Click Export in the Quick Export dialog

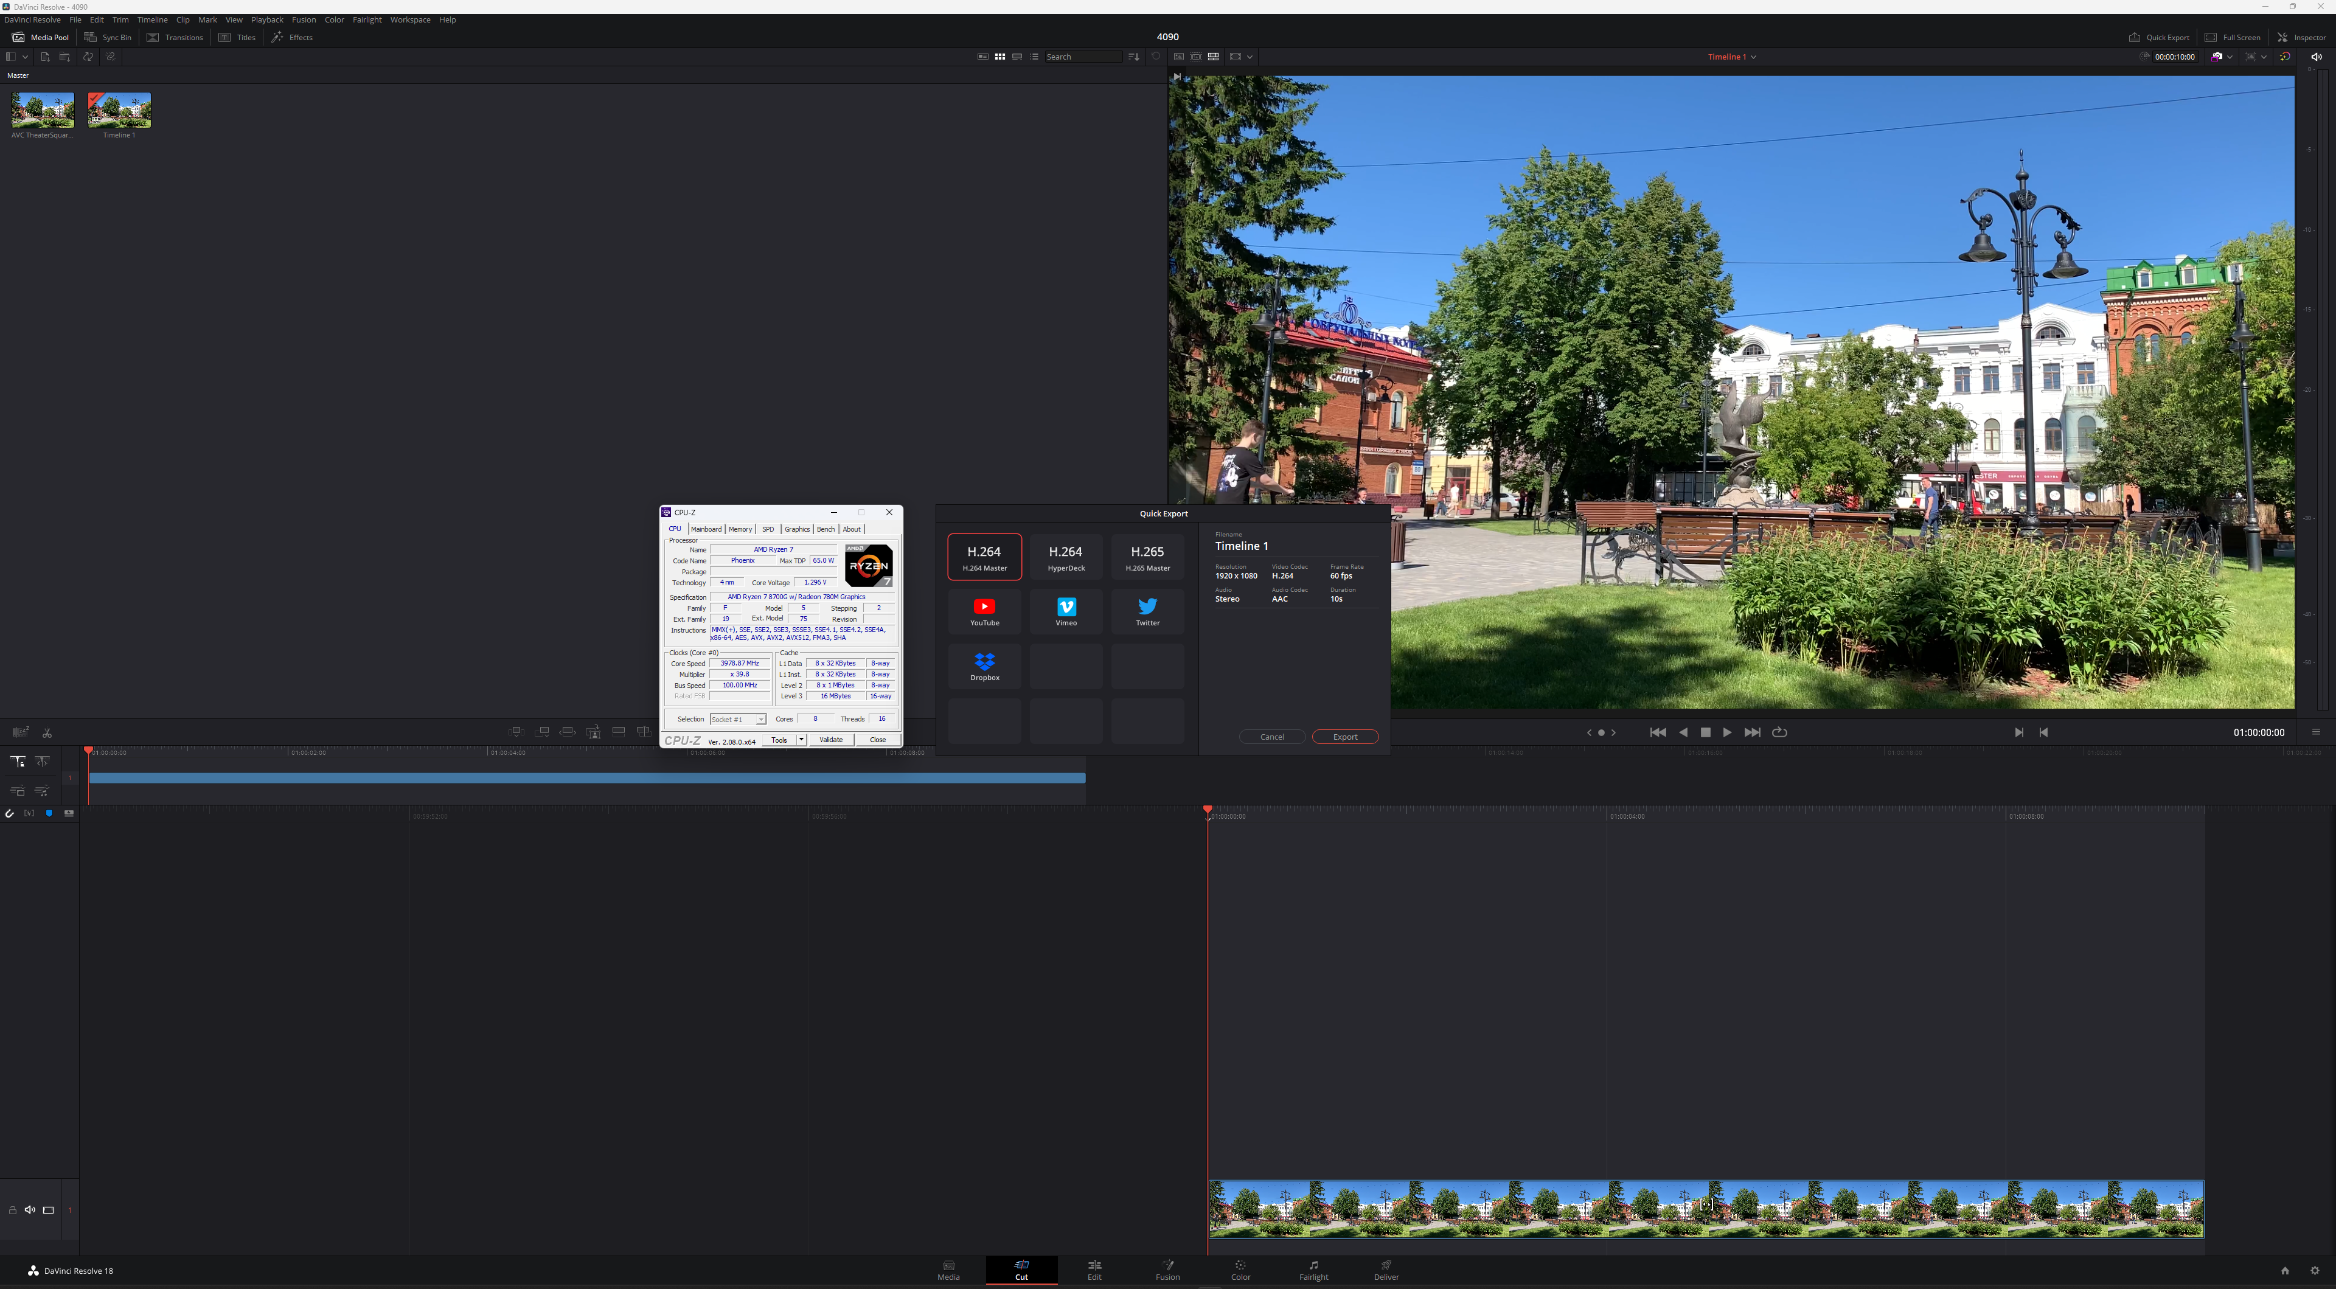pyautogui.click(x=1345, y=737)
